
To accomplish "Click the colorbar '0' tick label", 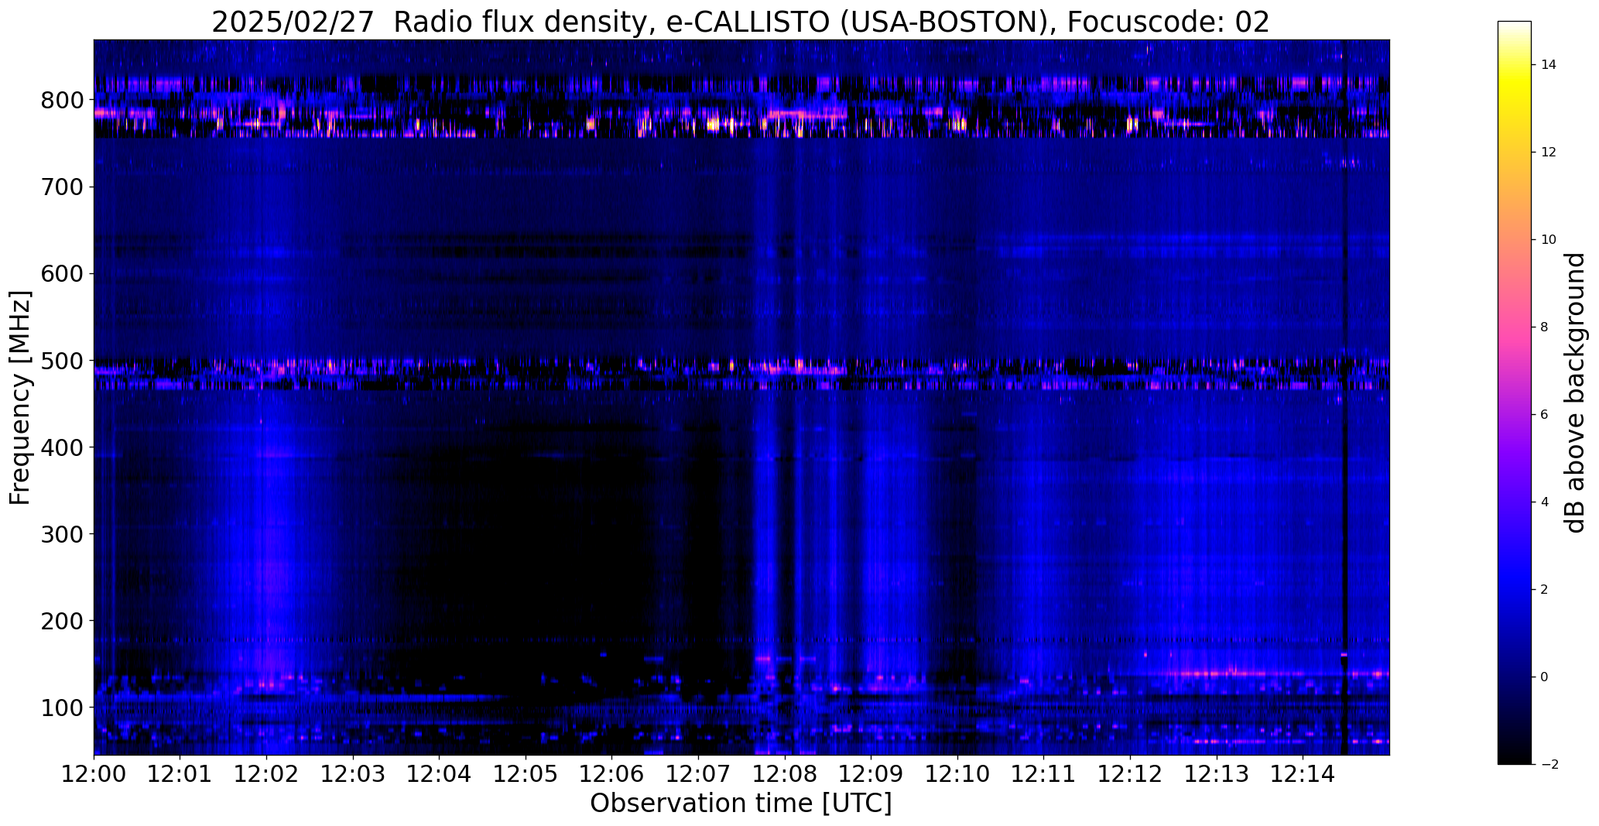I will pyautogui.click(x=1545, y=677).
